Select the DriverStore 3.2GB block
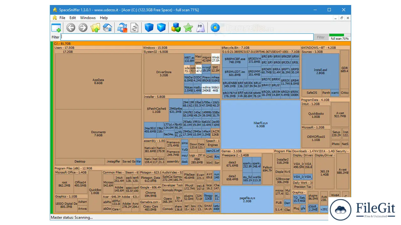 tap(164, 74)
